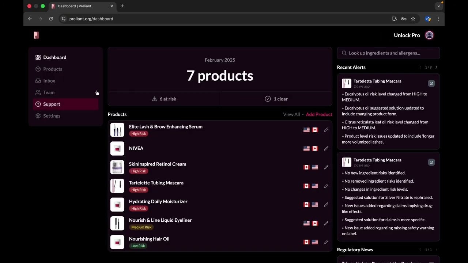Screen dimensions: 468x263
Task: Click the warning triangle at-risk icon
Action: pyautogui.click(x=154, y=99)
